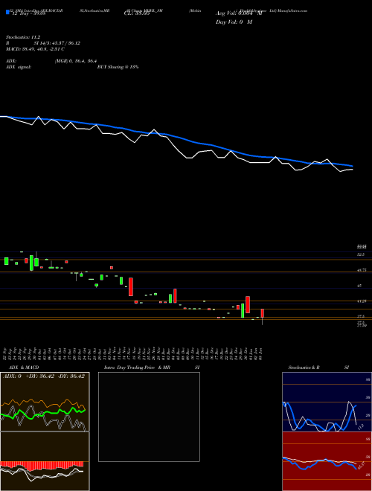
Task: Select the 'SI 14/3: 45.37 / 36.12' value
Action: pyautogui.click(x=57, y=43)
